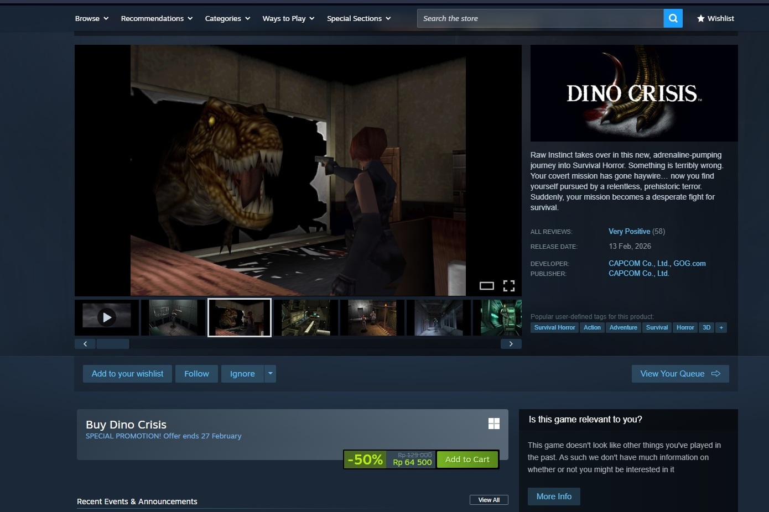Image resolution: width=769 pixels, height=512 pixels.
Task: Type in the Search the store field
Action: [x=539, y=19]
